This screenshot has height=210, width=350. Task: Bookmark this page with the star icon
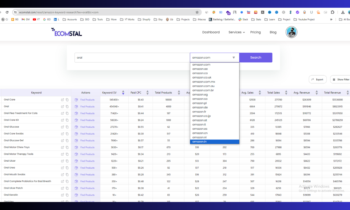coord(197,12)
